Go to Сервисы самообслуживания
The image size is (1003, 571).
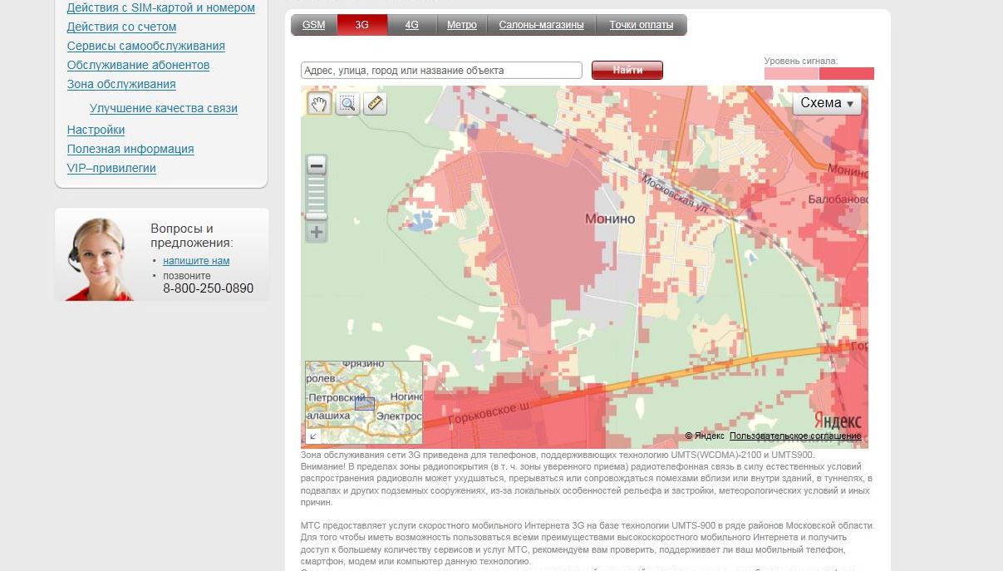coord(146,46)
